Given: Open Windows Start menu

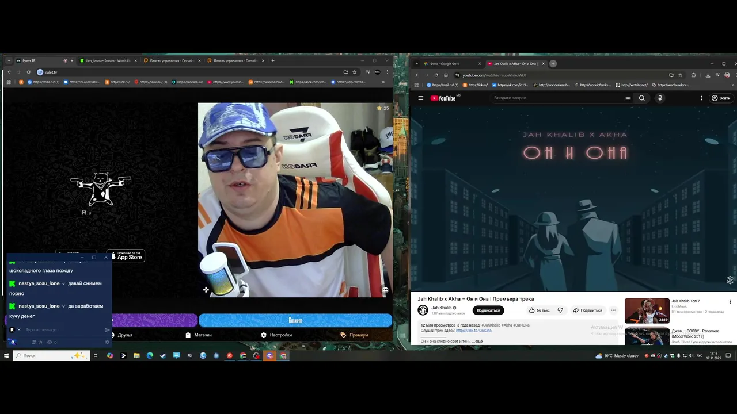Looking at the screenshot, I should tap(6, 356).
